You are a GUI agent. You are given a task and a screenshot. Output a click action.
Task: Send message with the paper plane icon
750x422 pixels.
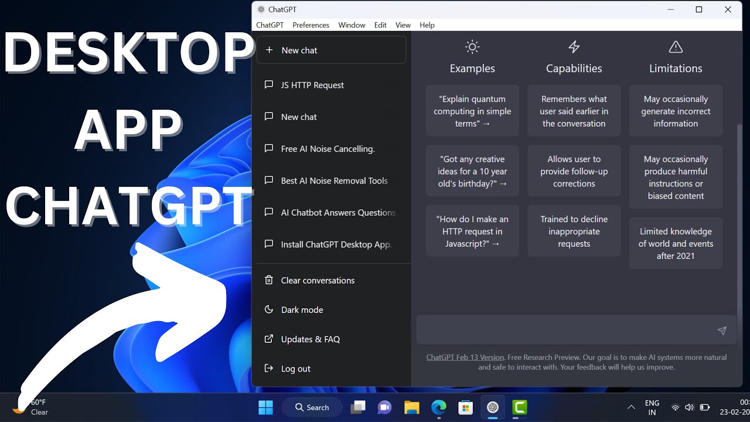coord(722,331)
